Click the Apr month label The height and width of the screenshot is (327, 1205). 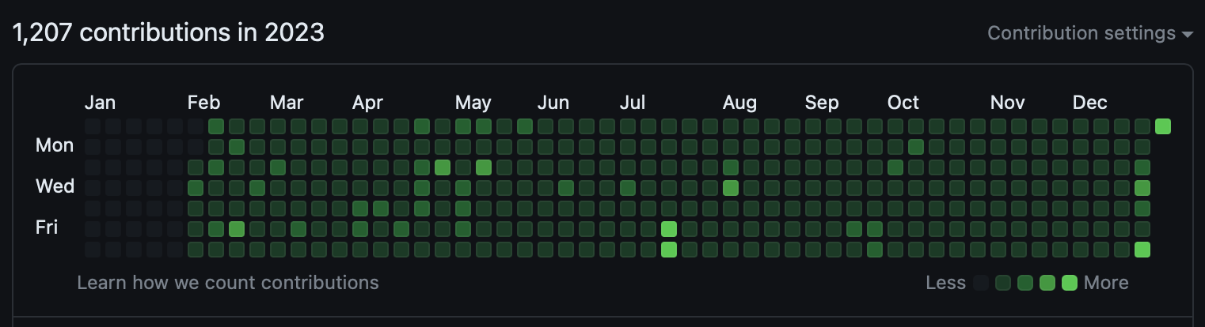click(368, 103)
